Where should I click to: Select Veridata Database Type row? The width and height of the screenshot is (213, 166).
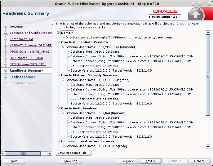coord(95,52)
